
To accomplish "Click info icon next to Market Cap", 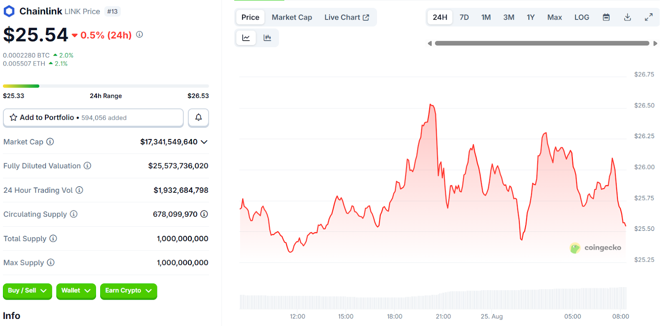I will tap(50, 142).
